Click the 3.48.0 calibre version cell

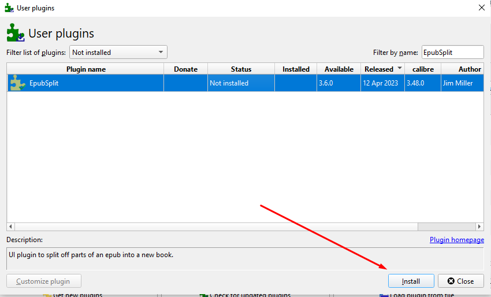423,83
